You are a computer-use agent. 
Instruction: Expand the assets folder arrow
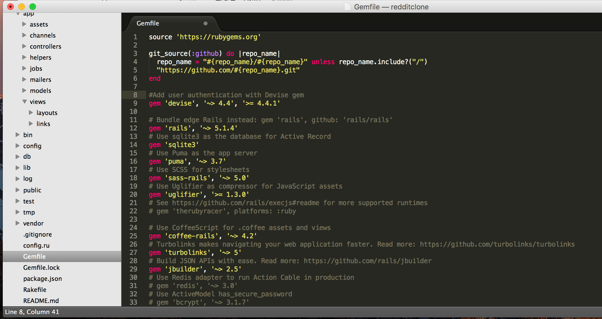[x=24, y=24]
